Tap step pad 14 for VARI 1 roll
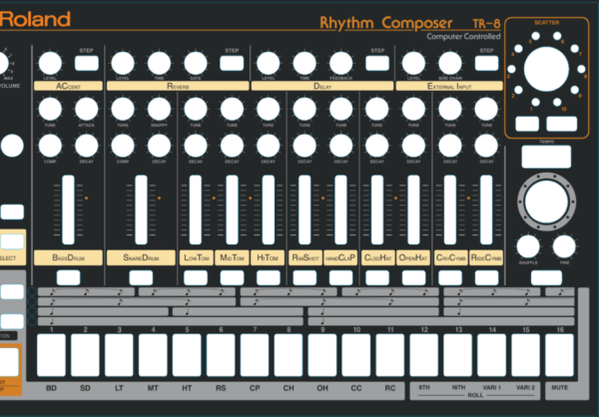The image size is (599, 417). [x=491, y=355]
